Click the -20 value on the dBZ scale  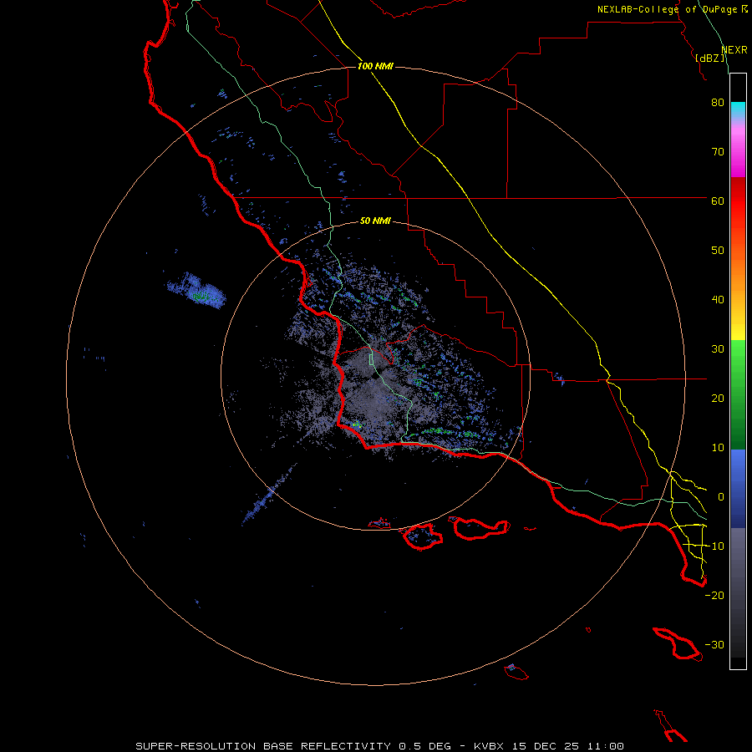coord(714,596)
